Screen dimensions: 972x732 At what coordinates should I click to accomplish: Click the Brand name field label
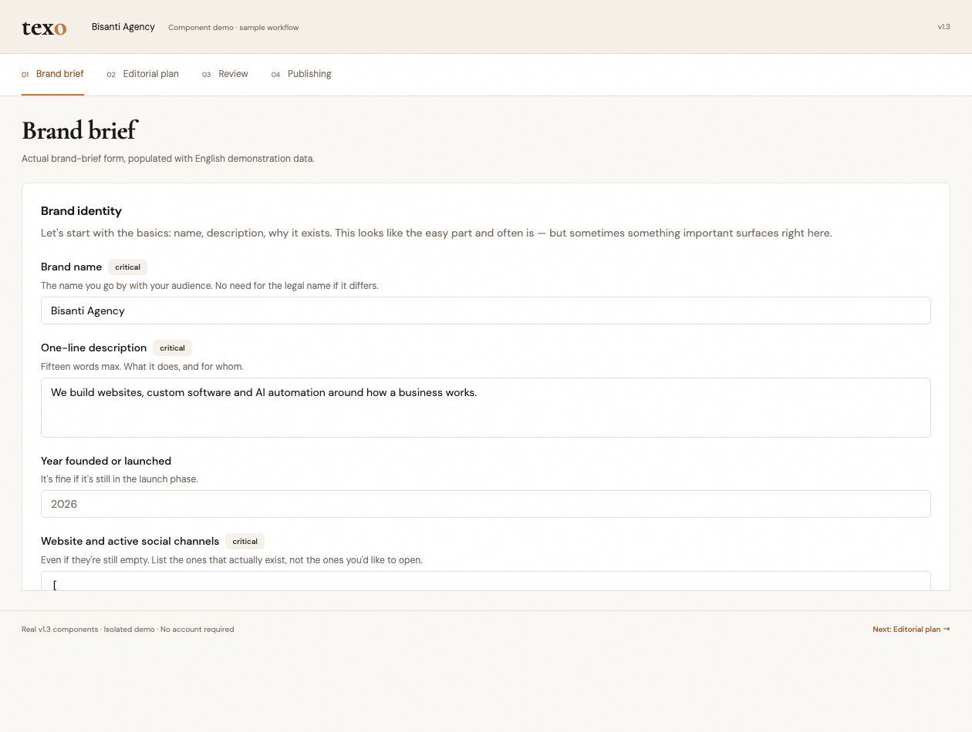71,267
